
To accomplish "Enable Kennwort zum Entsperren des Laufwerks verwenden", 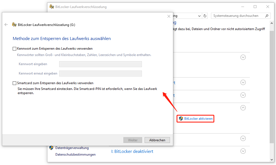I will [x=14, y=48].
